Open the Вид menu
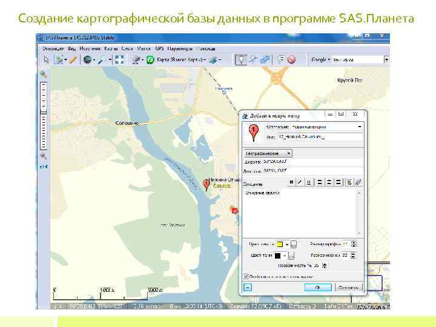The width and height of the screenshot is (436, 327). click(x=71, y=48)
